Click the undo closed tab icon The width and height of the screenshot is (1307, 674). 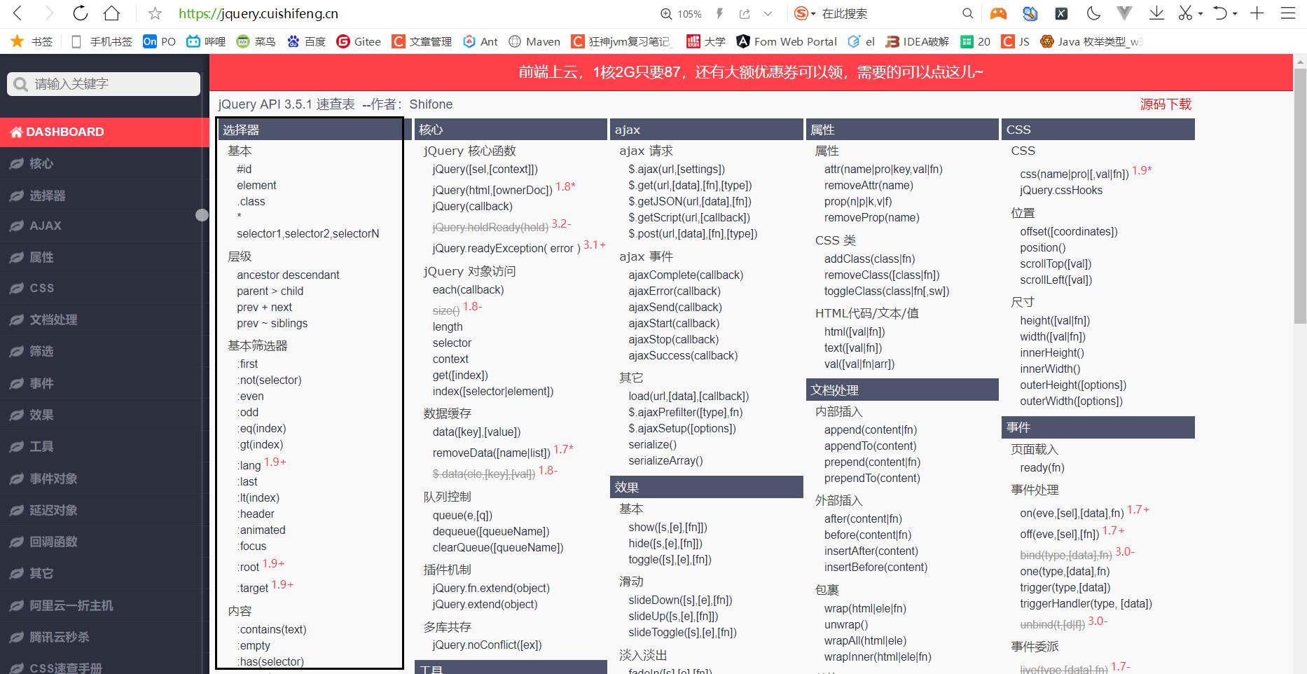coord(1220,13)
